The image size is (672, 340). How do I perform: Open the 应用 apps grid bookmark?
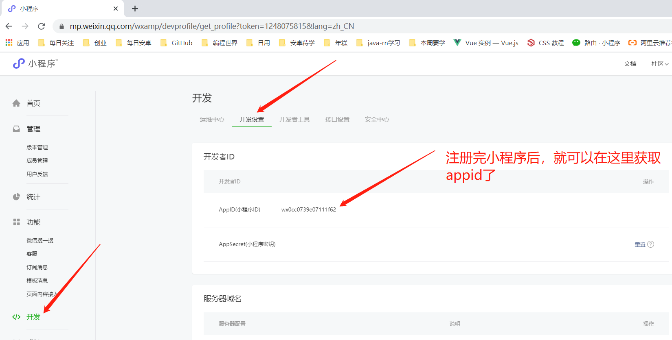[x=18, y=43]
